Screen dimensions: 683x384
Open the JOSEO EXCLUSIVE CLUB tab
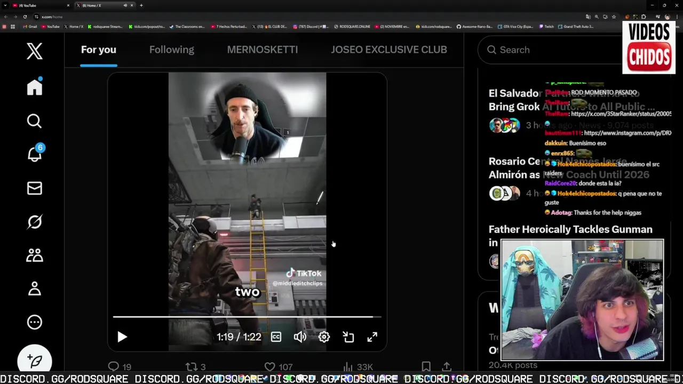click(x=389, y=50)
